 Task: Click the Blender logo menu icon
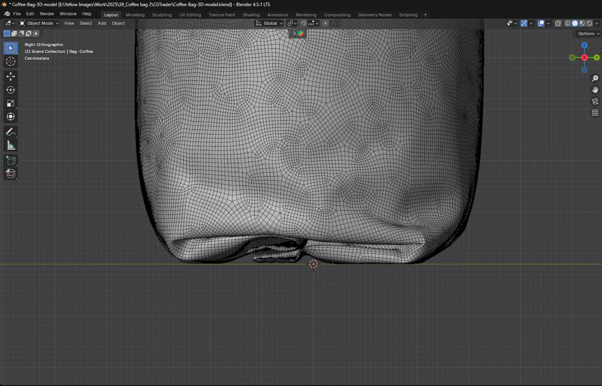point(7,14)
